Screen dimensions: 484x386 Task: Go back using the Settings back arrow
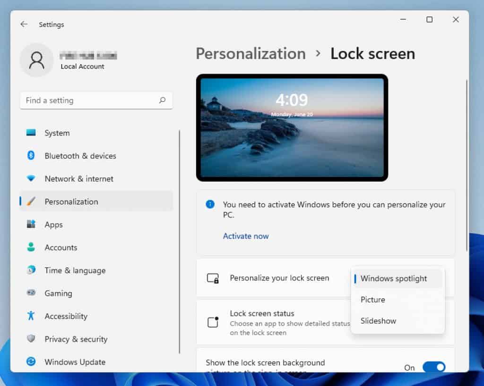pos(24,24)
